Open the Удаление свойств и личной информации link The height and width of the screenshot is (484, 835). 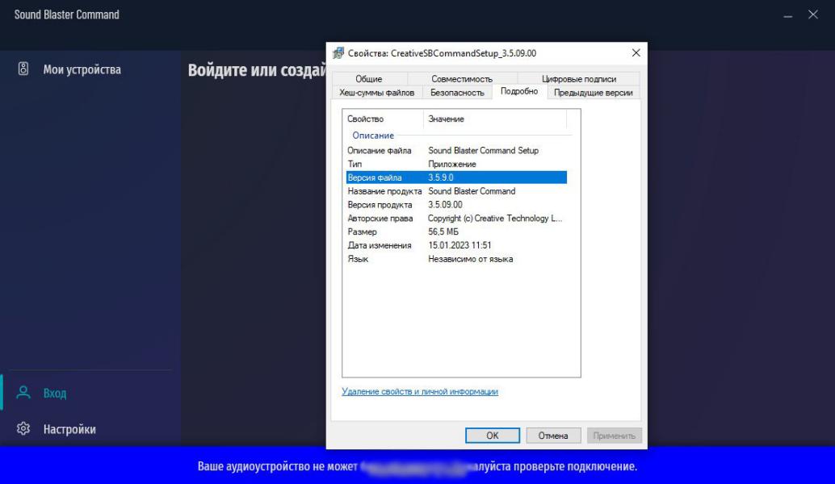(420, 391)
